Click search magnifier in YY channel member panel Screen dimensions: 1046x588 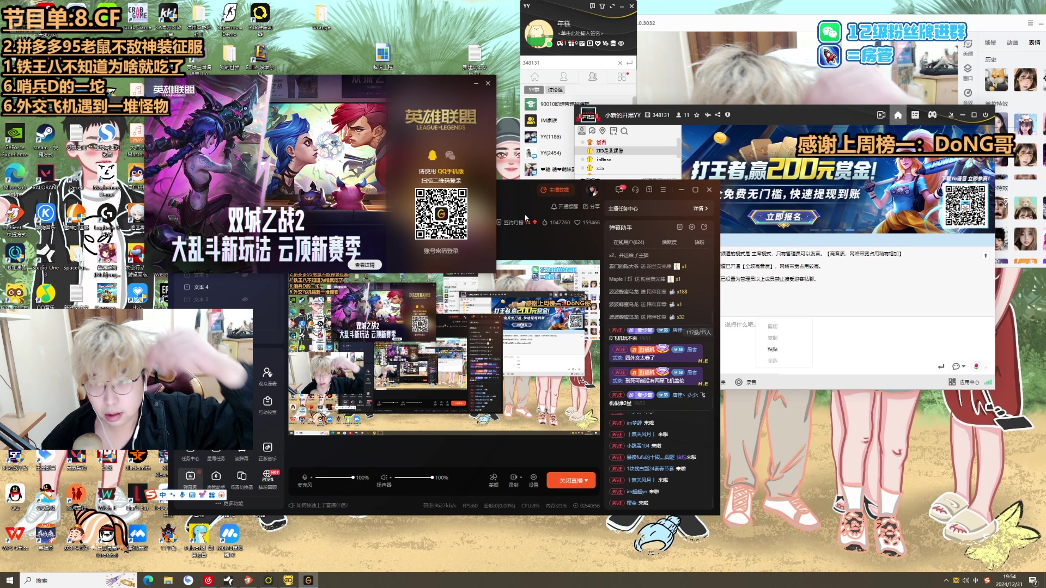624,131
